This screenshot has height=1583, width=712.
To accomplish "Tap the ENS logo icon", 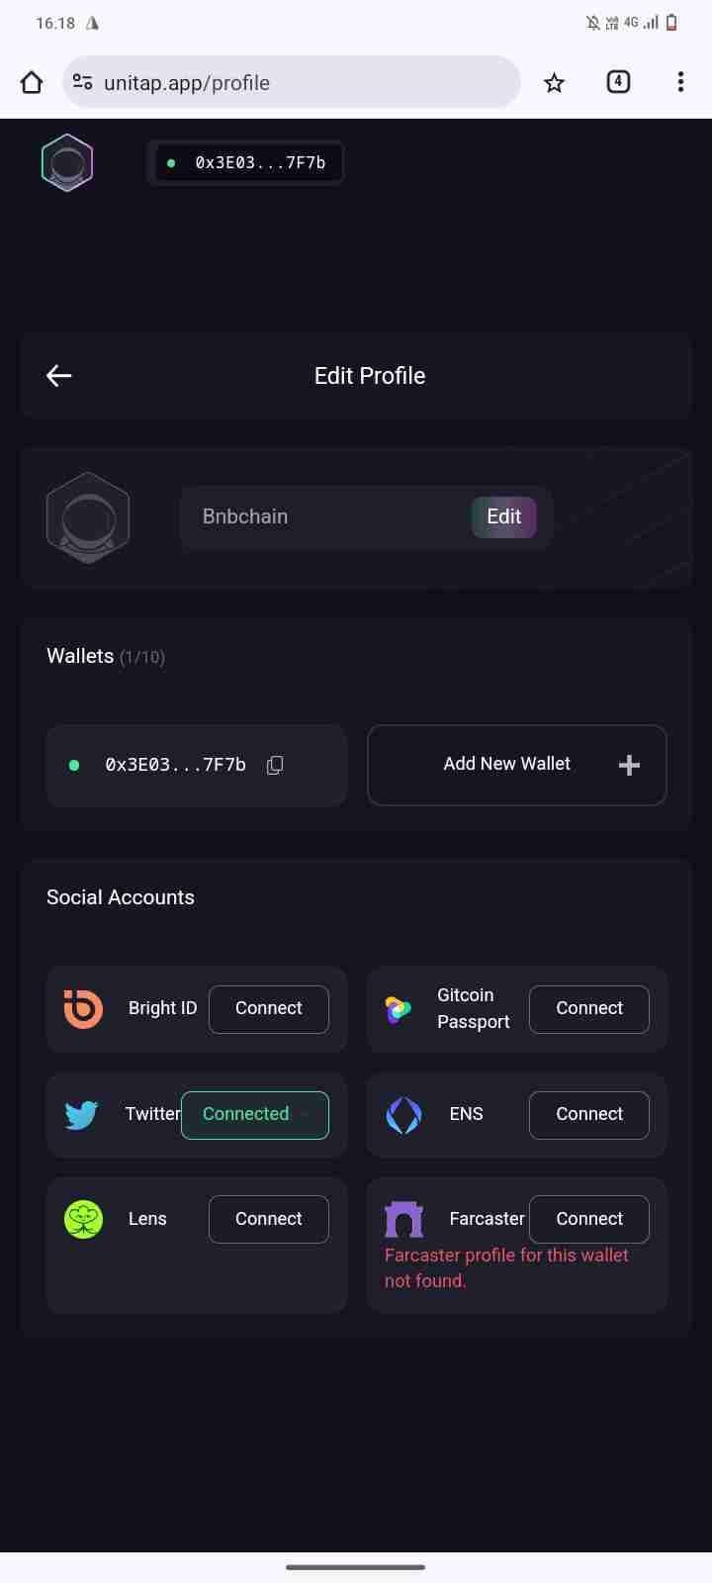I will (x=403, y=1115).
